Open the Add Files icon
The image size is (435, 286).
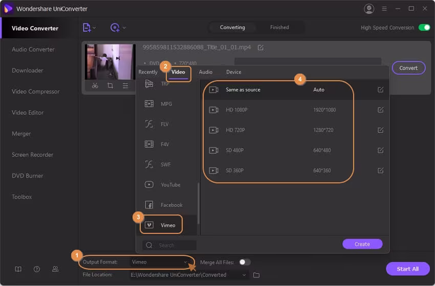[86, 28]
